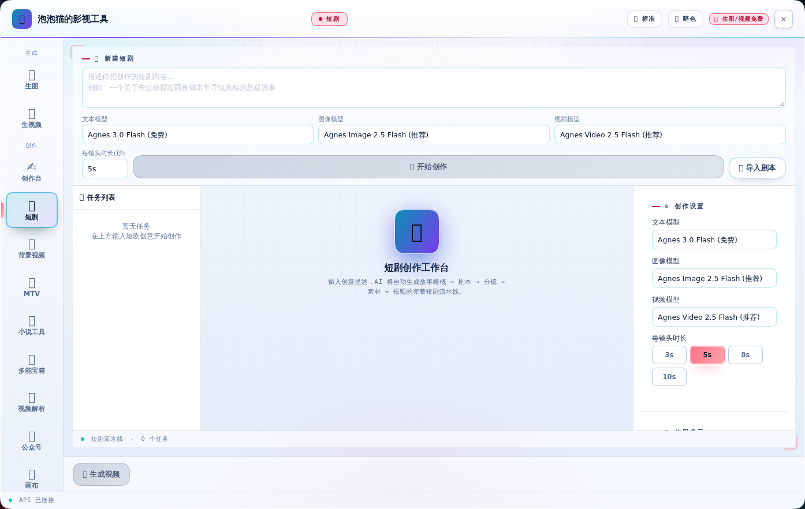Click the 新建短剧 section heading
The height and width of the screenshot is (509, 805).
coord(119,58)
